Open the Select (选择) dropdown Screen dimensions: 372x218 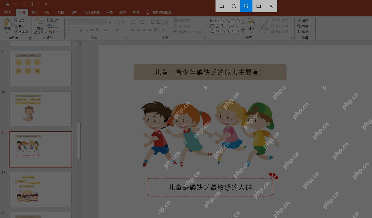pyautogui.click(x=304, y=32)
